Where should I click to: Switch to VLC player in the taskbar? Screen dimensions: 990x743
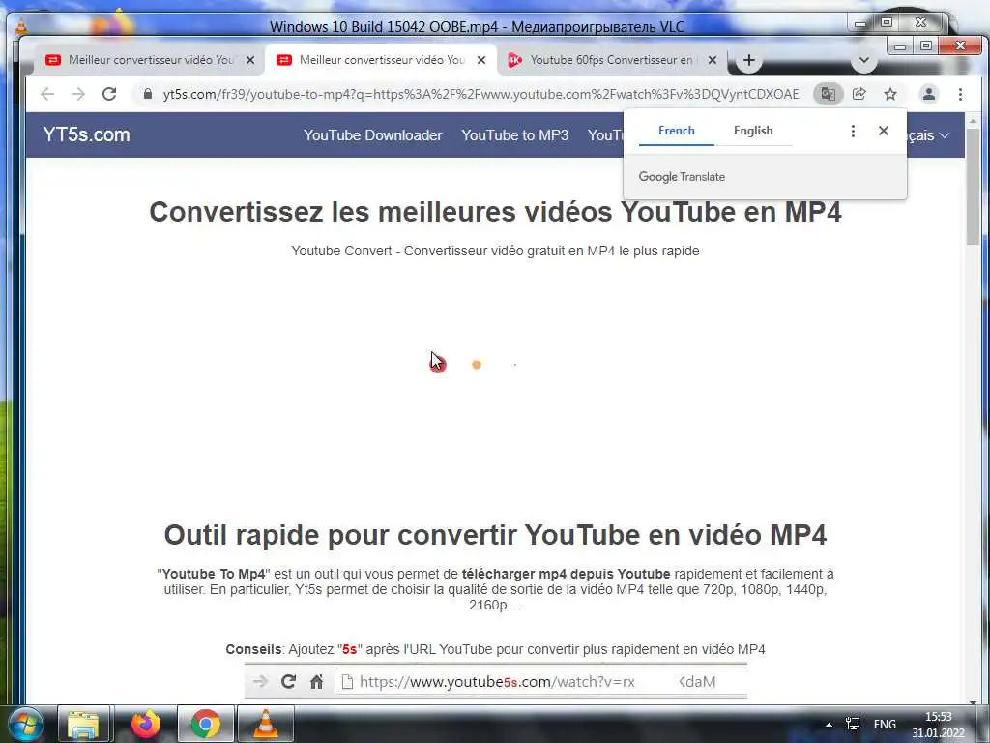click(x=266, y=724)
